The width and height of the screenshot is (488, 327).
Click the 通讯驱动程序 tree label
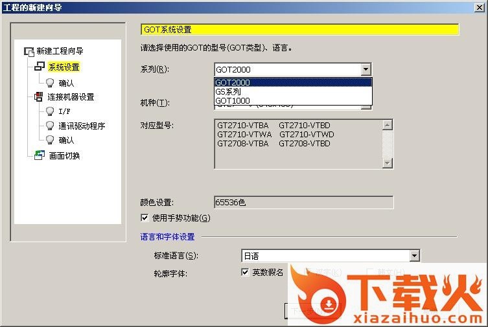82,126
